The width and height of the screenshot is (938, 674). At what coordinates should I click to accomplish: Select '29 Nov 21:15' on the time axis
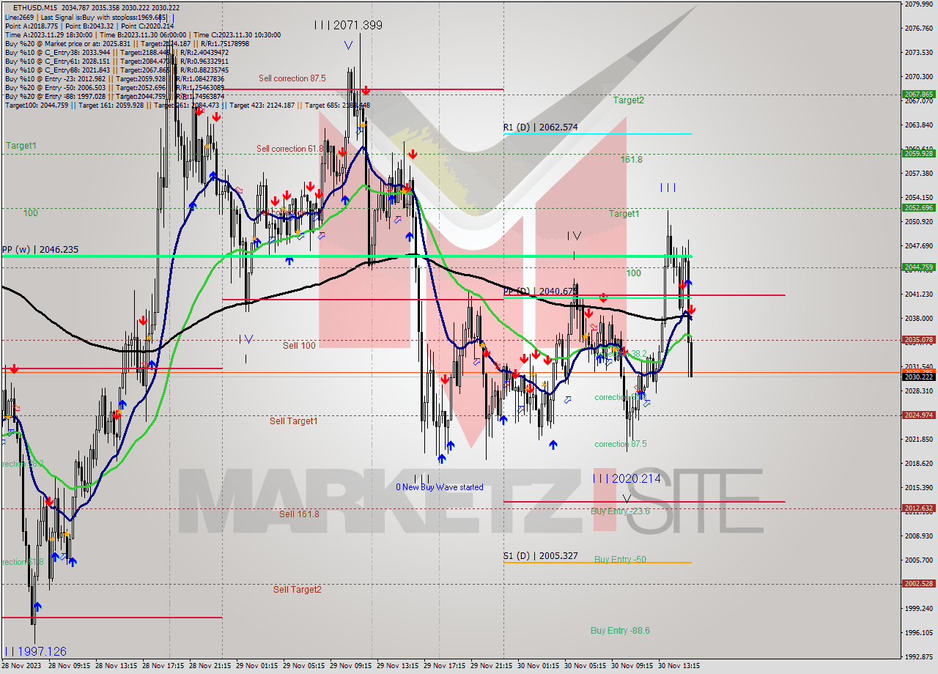click(x=492, y=666)
